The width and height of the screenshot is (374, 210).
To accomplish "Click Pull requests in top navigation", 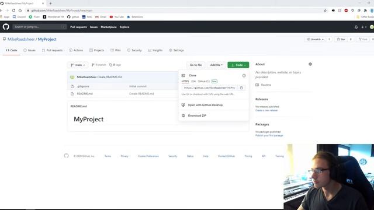I will [78, 27].
